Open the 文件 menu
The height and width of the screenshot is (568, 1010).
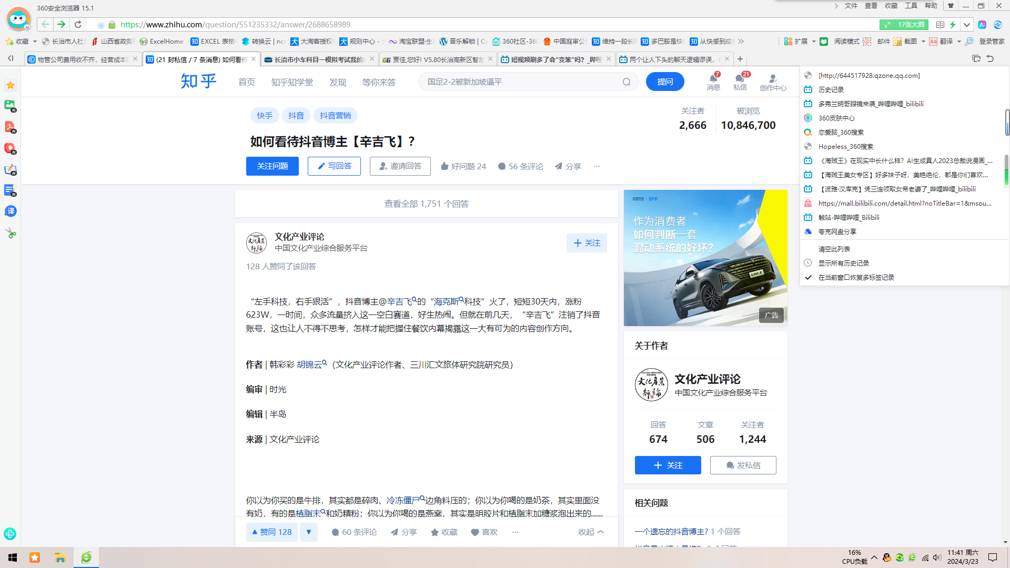click(x=851, y=6)
